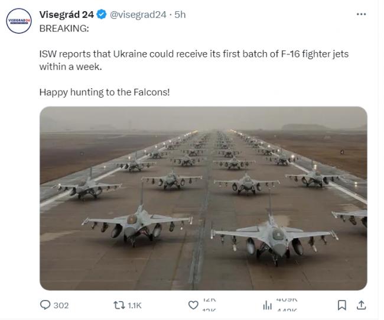Click the 1.1K reposts count
Viewport: 384px width, 320px height.
pos(135,305)
